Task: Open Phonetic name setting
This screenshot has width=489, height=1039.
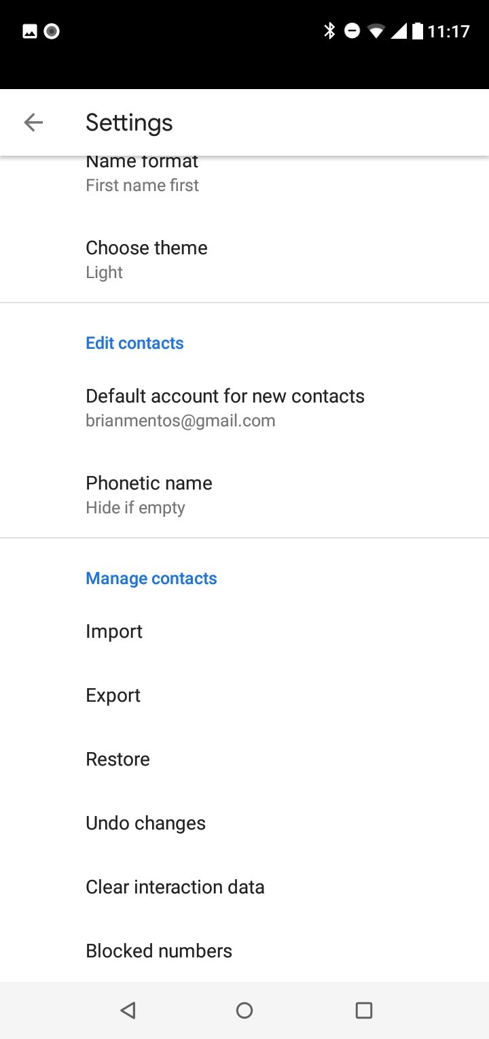Action: point(149,494)
